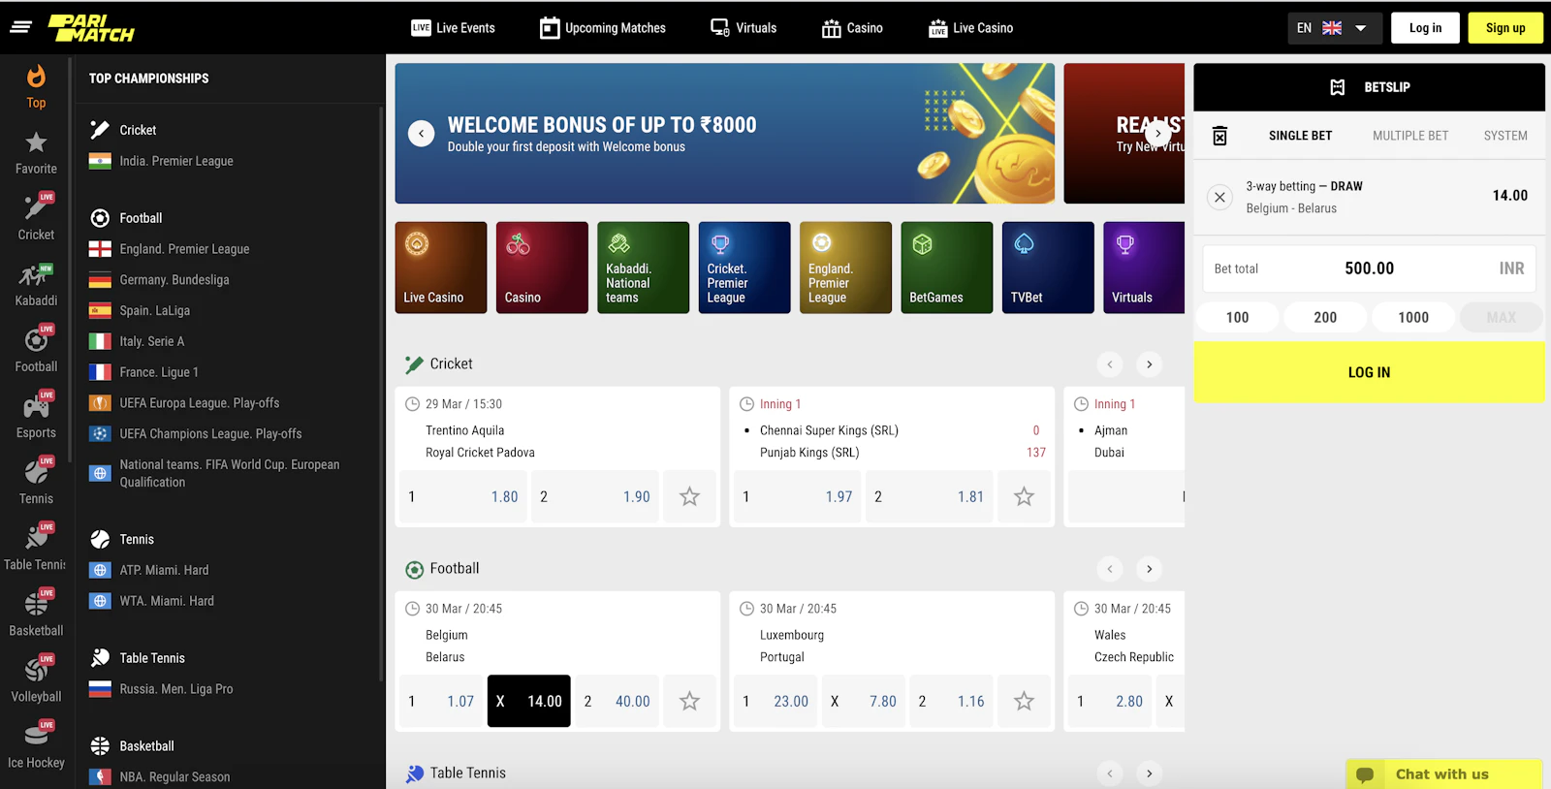The image size is (1551, 789).
Task: Favorite the Trentino Aquila match star
Action: [x=689, y=496]
